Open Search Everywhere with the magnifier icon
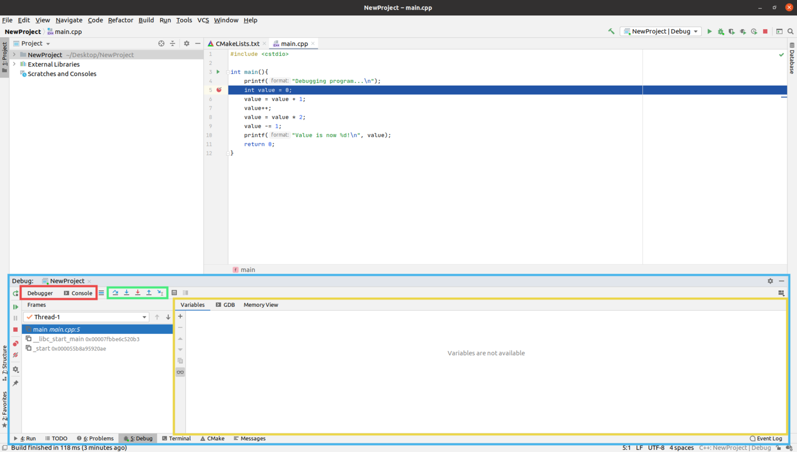This screenshot has height=452, width=797. tap(790, 31)
